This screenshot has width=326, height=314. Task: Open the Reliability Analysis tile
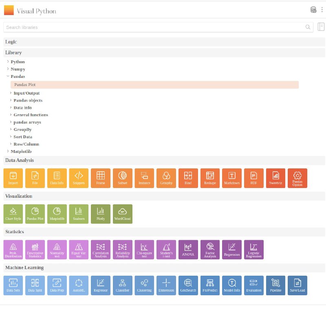123,250
